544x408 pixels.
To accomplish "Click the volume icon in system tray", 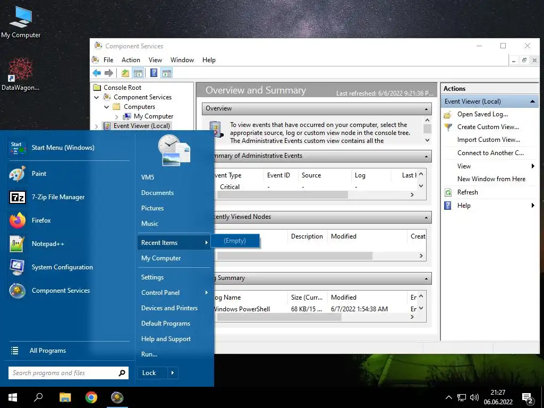I will pos(474,397).
